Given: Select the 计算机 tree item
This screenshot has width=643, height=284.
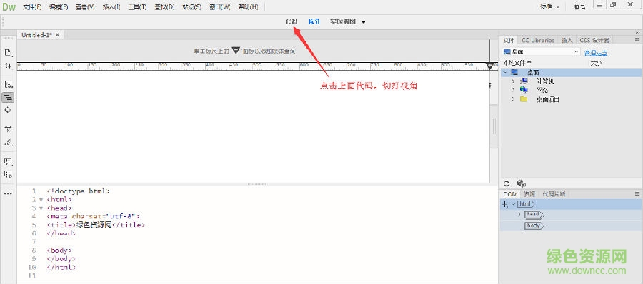Looking at the screenshot, I should [x=545, y=81].
